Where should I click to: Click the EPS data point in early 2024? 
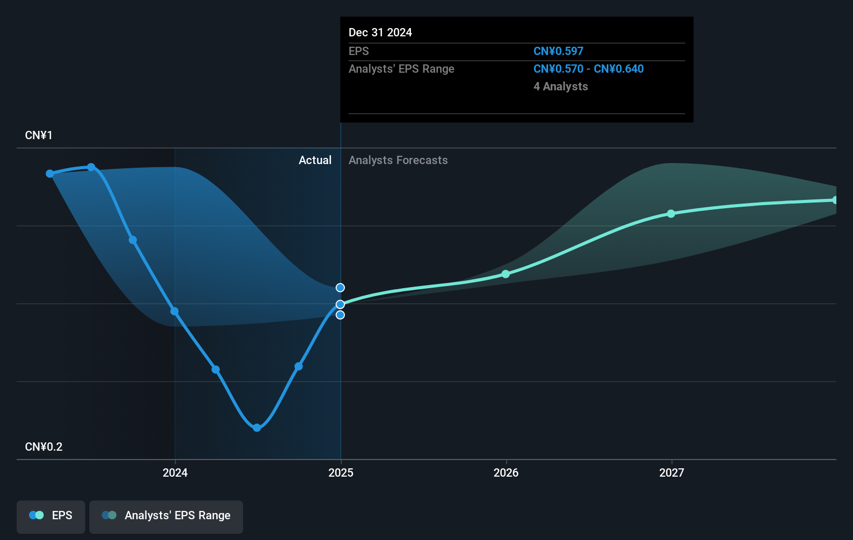click(216, 370)
